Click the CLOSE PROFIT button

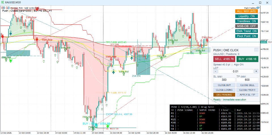click(247, 90)
